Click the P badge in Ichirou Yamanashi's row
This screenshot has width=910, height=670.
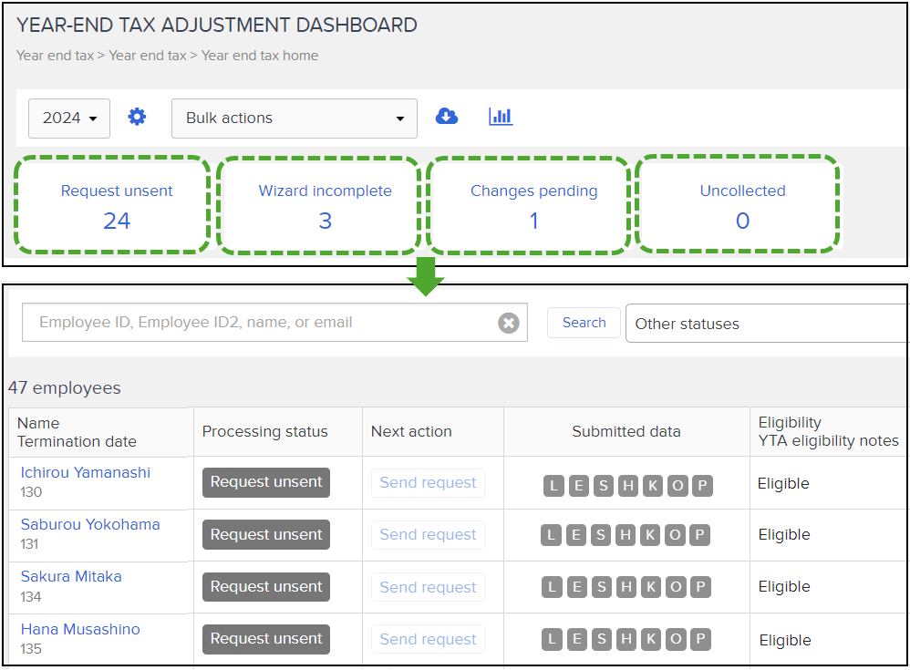[702, 486]
